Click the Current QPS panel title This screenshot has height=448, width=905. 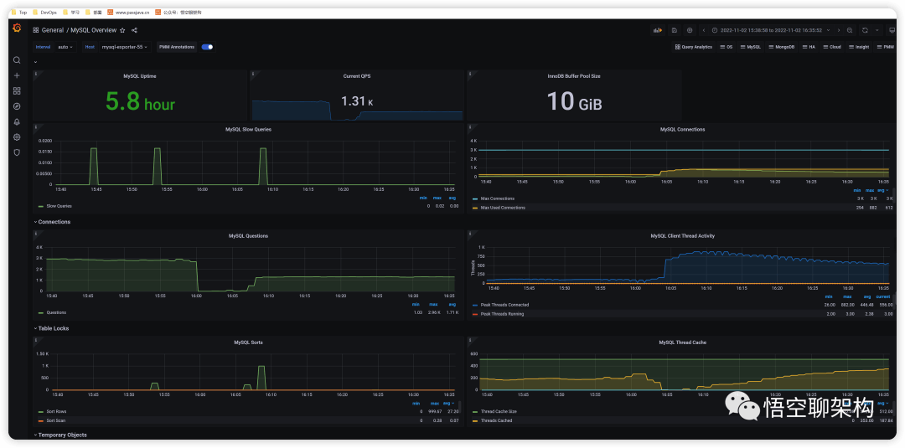(x=357, y=76)
